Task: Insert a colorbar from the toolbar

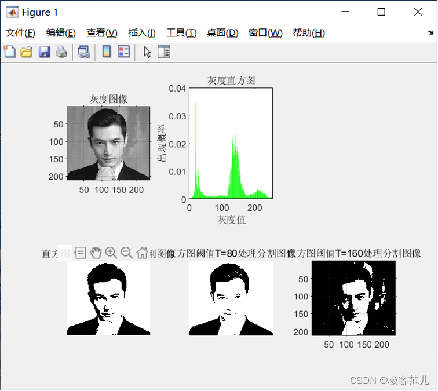Action: tap(107, 52)
